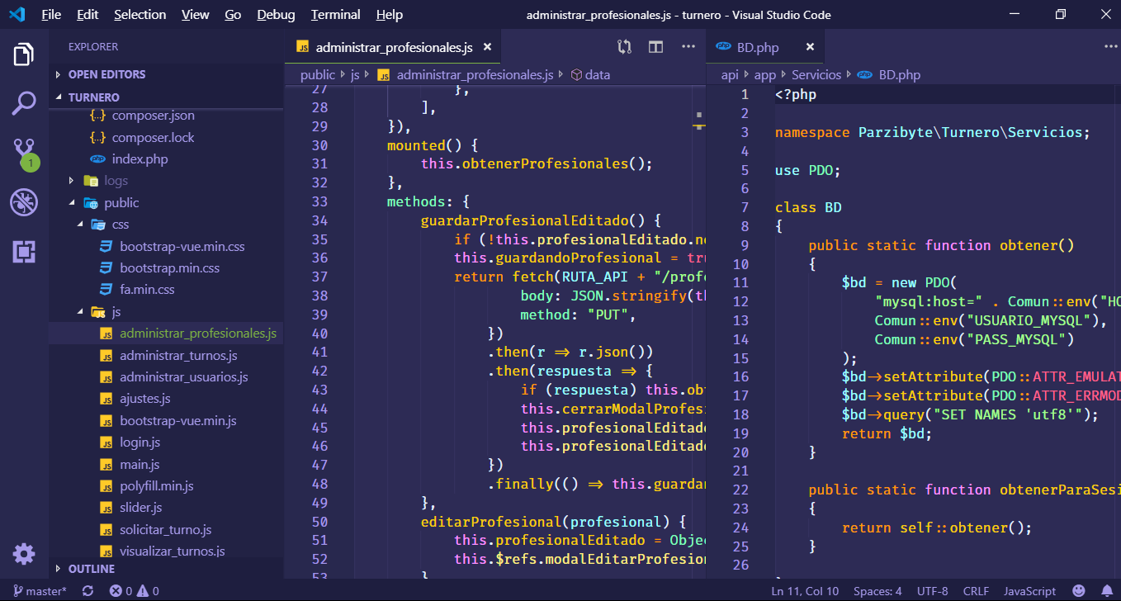The image size is (1121, 601).
Task: Open the Terminal menu
Action: [x=335, y=15]
